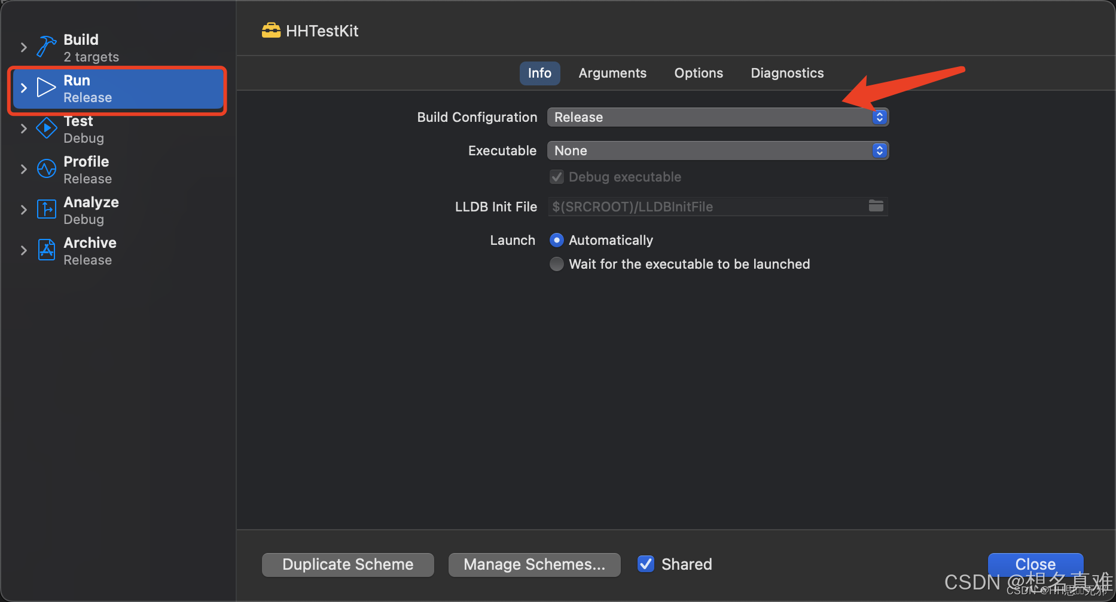The image size is (1116, 602).
Task: Open folder browser for LLDB Init File
Action: pyautogui.click(x=876, y=206)
